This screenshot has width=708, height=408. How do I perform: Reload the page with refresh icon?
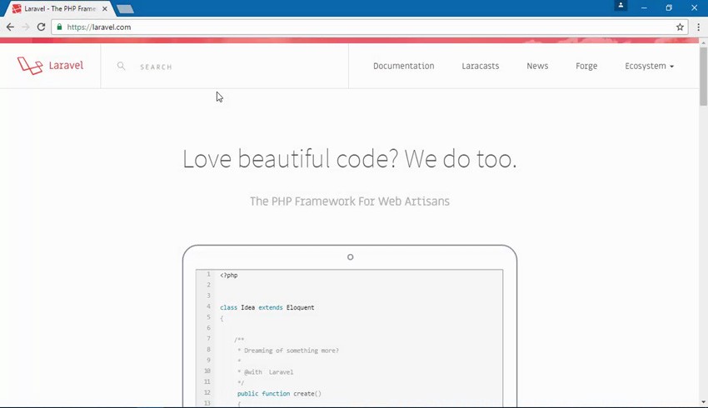coord(41,27)
